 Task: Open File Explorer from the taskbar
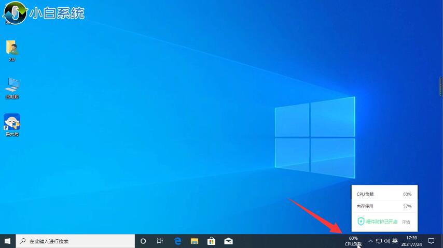tap(195, 241)
